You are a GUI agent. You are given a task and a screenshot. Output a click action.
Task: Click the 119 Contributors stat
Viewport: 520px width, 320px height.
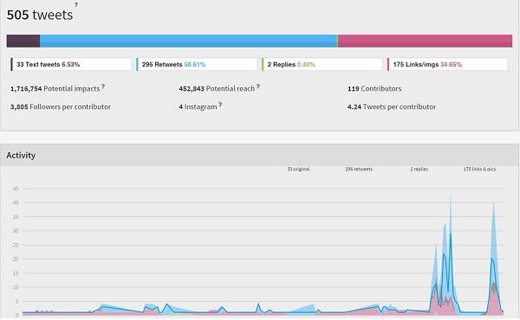tap(374, 89)
